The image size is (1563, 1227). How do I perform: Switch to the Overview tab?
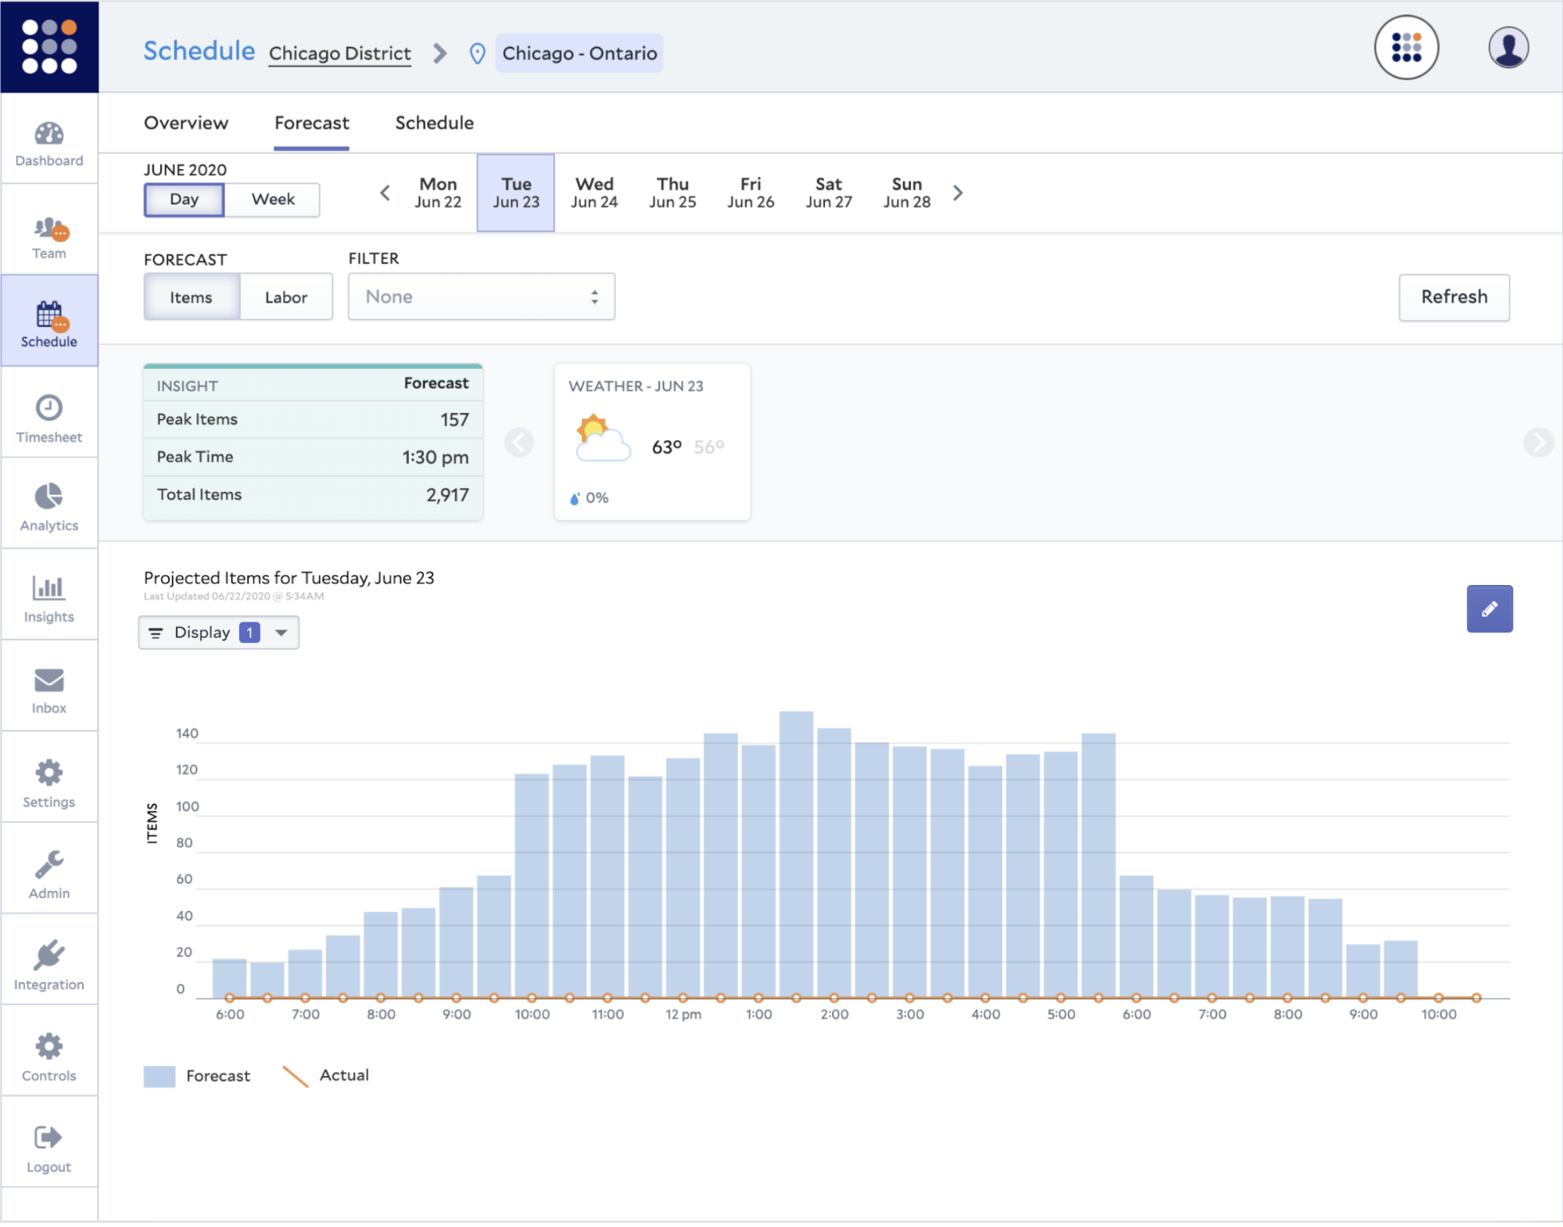[x=186, y=123]
